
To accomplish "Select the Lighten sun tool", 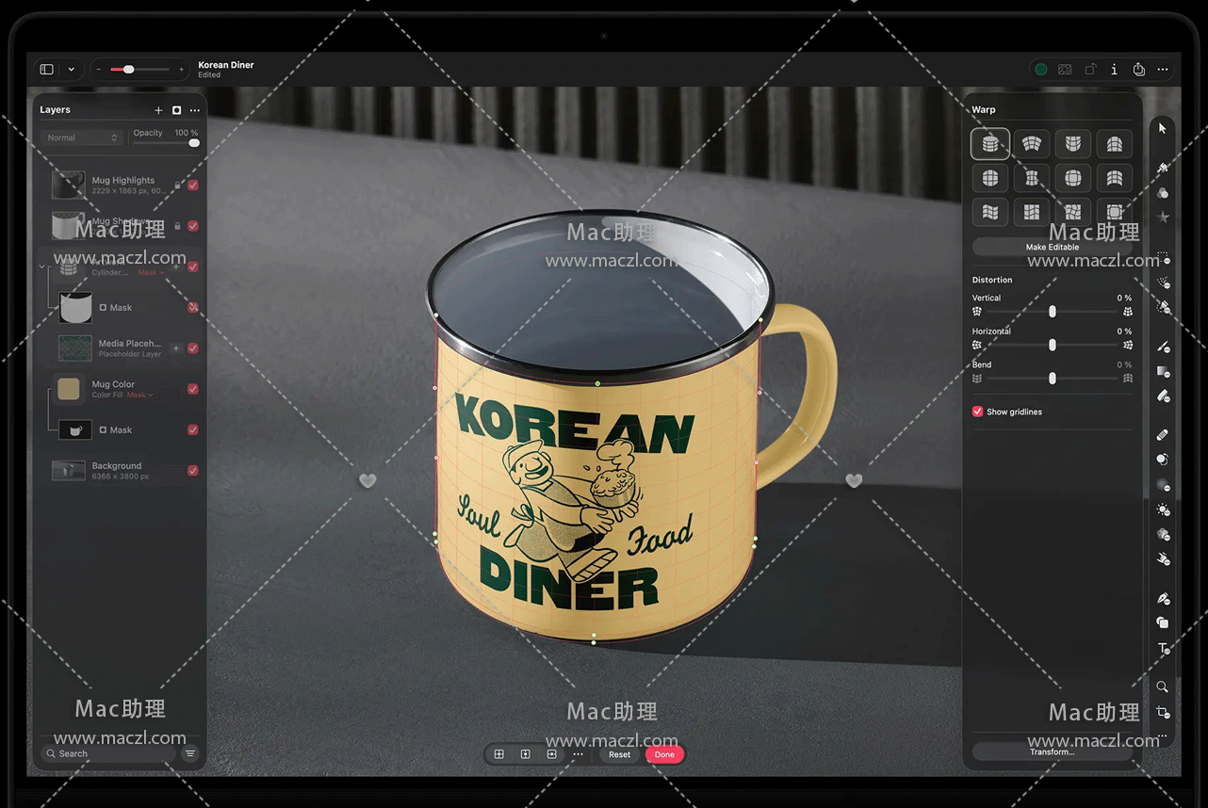I will pos(1163,509).
